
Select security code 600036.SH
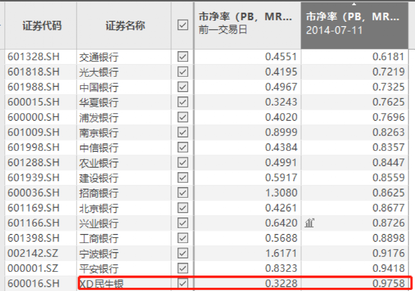coord(34,192)
